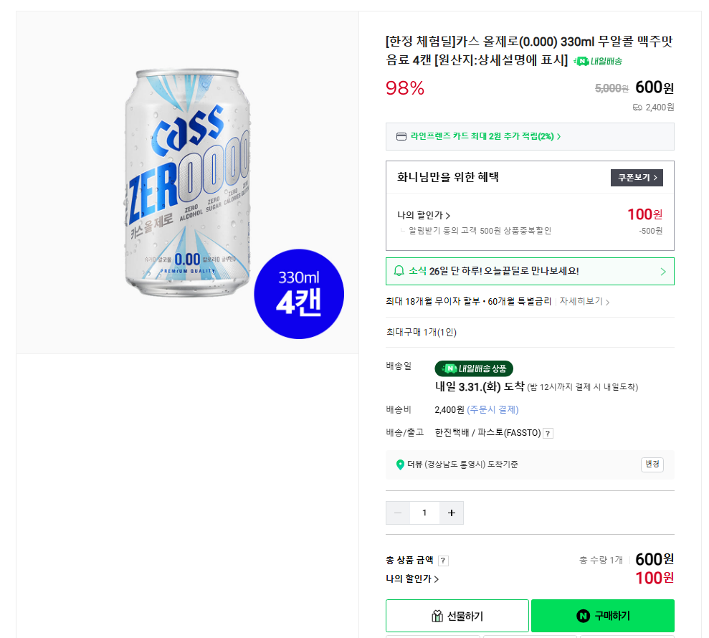Click the quantity input field

pyautogui.click(x=424, y=513)
